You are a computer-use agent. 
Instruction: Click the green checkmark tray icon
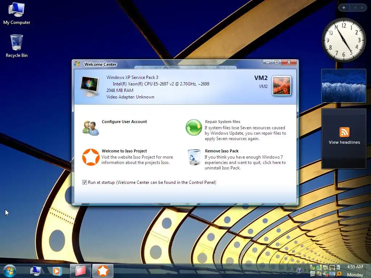313,268
